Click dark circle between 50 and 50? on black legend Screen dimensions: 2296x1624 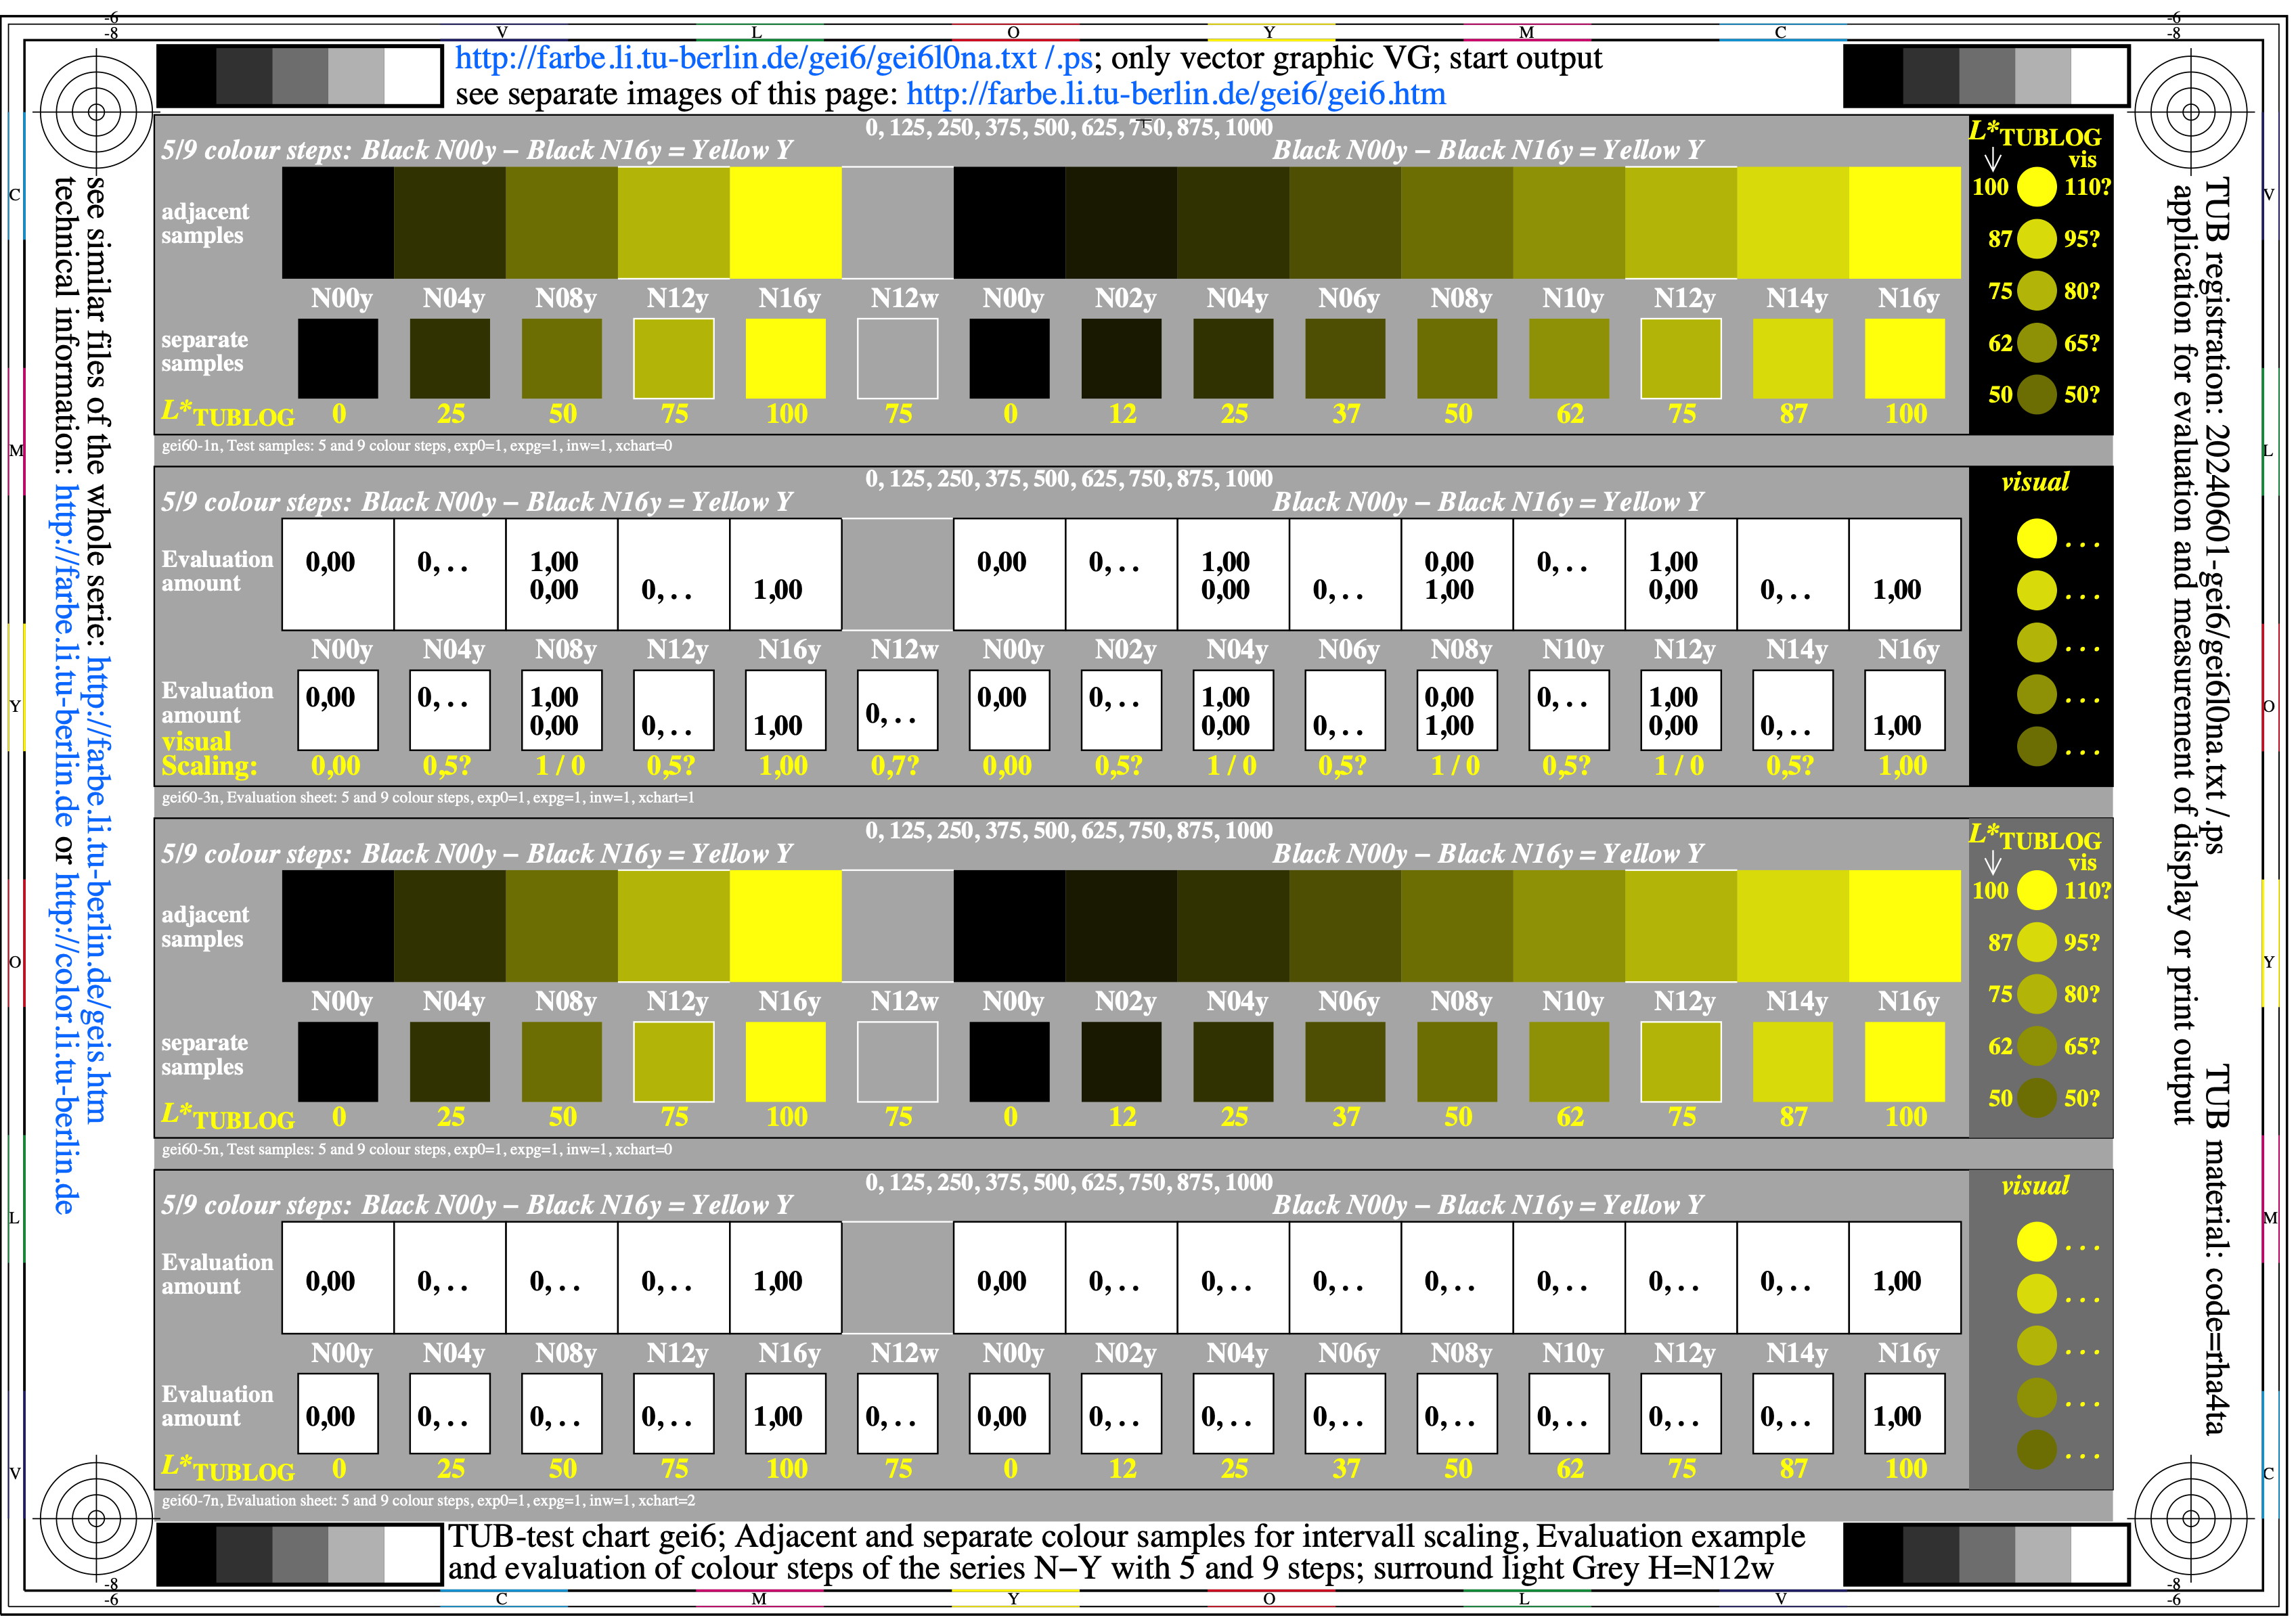[2036, 394]
